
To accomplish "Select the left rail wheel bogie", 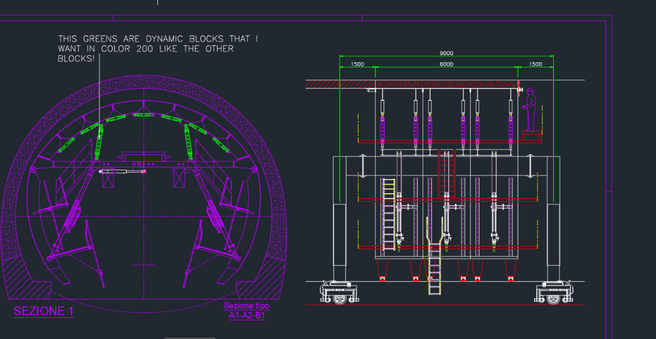I will click(340, 293).
